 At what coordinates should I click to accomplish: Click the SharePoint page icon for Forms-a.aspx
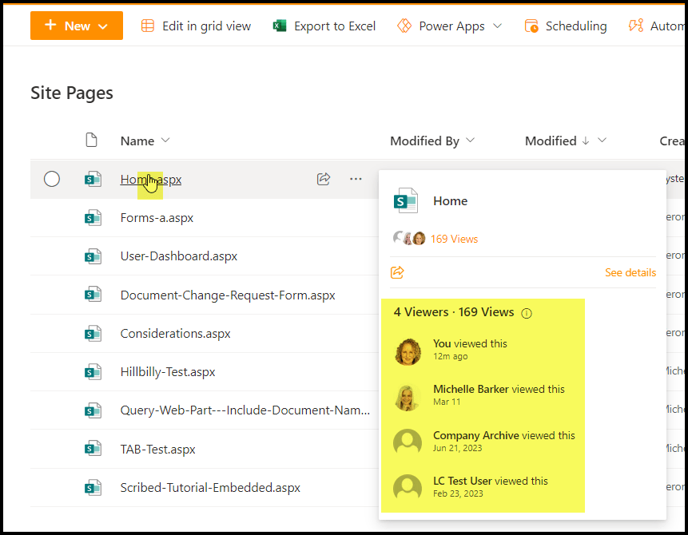click(x=93, y=218)
